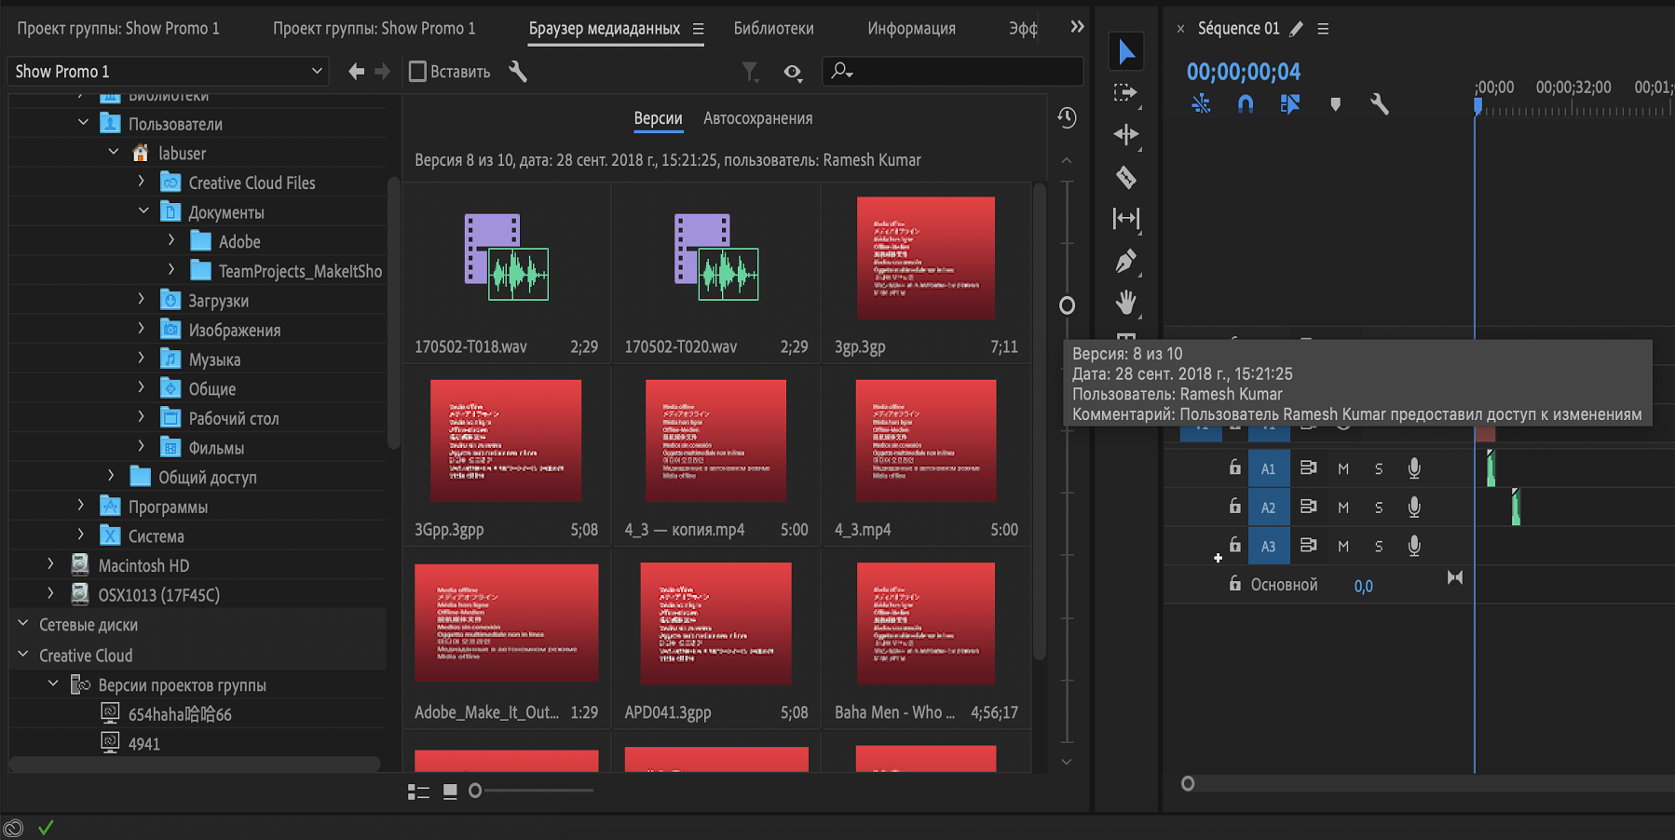
Task: Open the Séquence 01 panel menu
Action: click(x=1323, y=29)
